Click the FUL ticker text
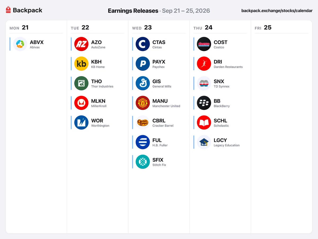 [157, 140]
